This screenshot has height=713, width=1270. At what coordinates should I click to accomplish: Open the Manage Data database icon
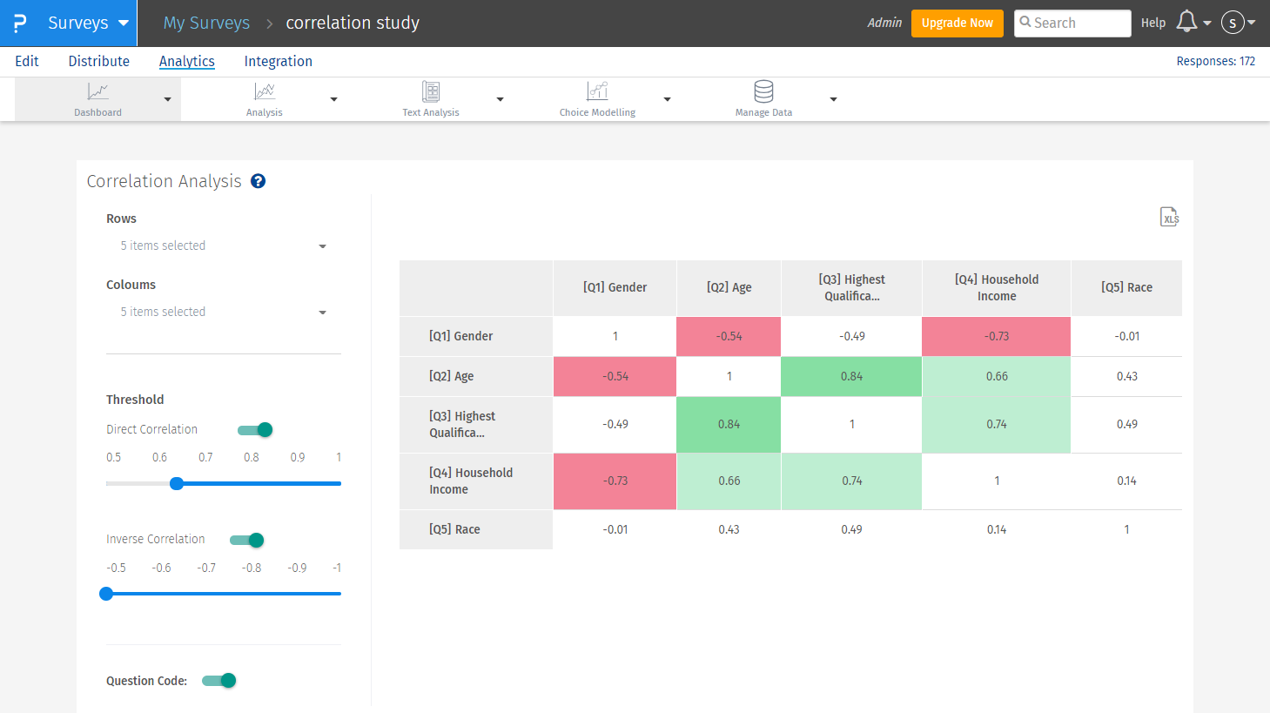pos(763,91)
